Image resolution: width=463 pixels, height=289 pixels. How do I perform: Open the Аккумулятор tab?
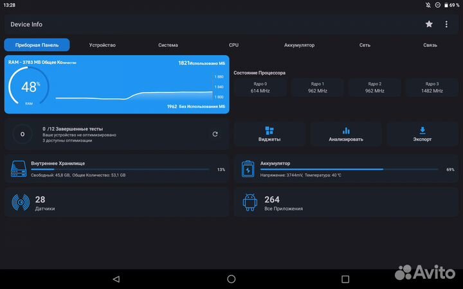[x=299, y=45]
